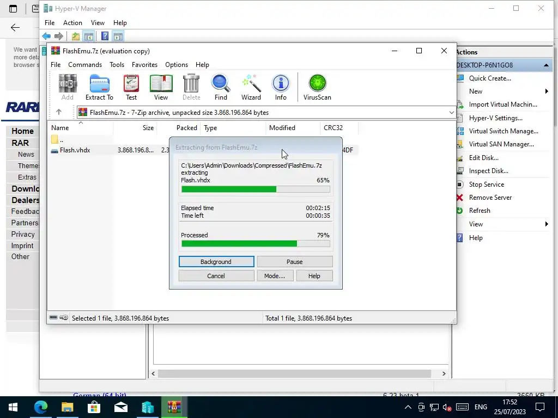Select the Flash.vhdx file row
Screen dimensions: 558x418
click(x=203, y=150)
